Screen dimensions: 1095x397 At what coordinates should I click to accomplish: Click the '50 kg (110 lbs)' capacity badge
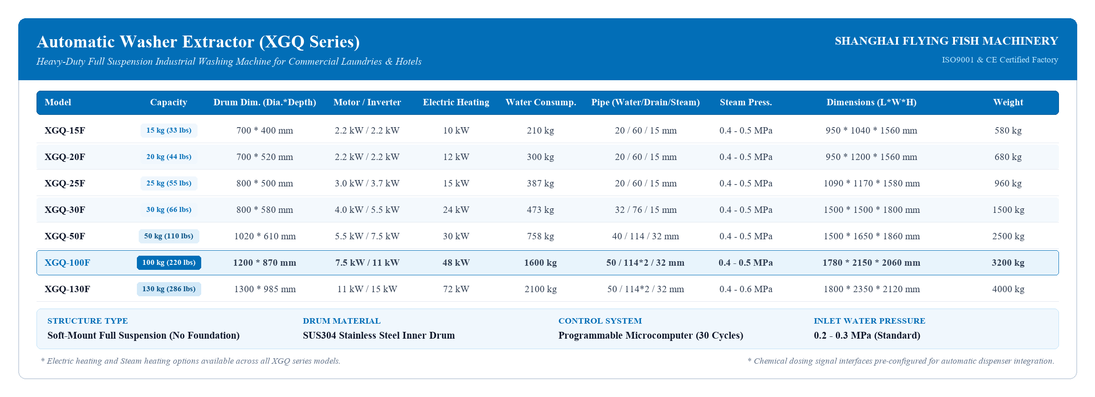[169, 236]
